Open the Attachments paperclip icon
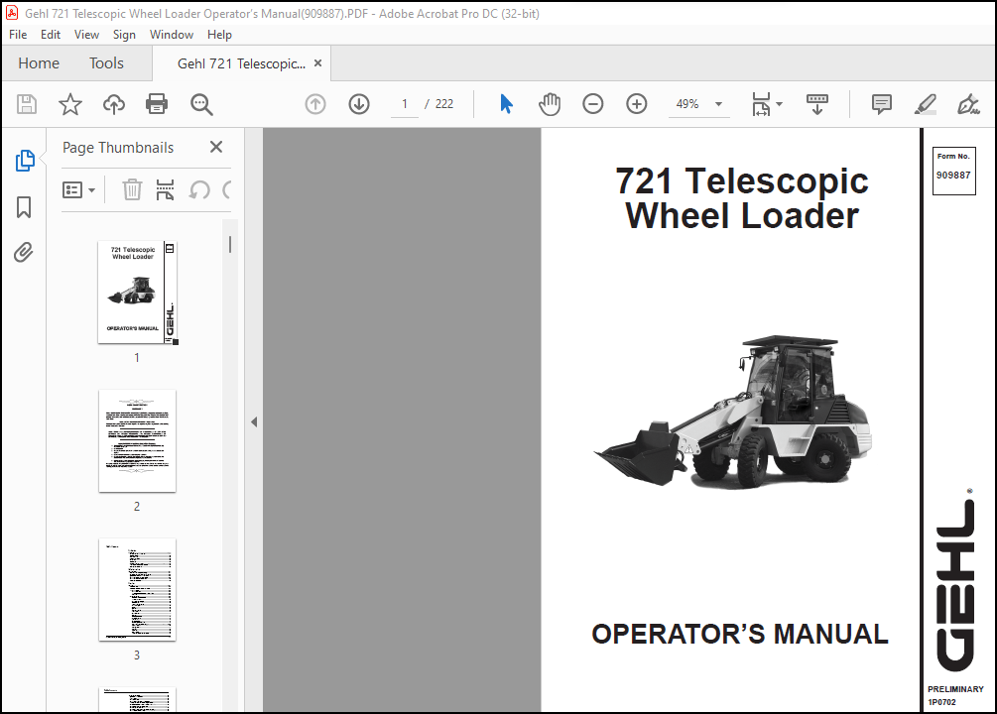The width and height of the screenshot is (997, 714). (x=24, y=253)
